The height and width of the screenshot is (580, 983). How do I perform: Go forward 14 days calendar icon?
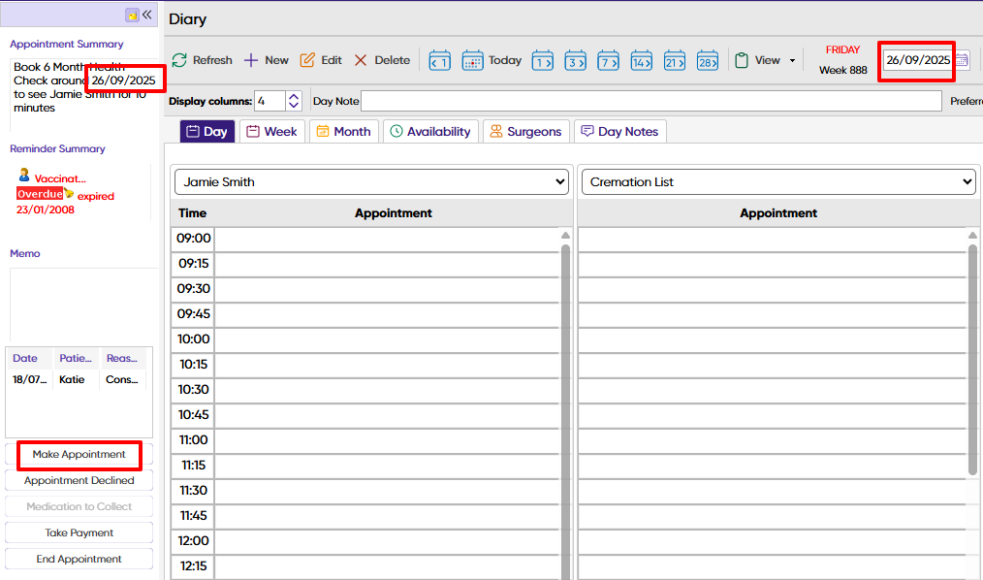[x=642, y=61]
